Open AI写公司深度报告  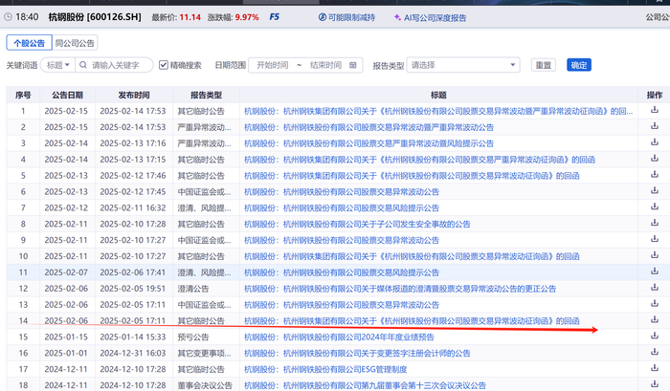[430, 18]
